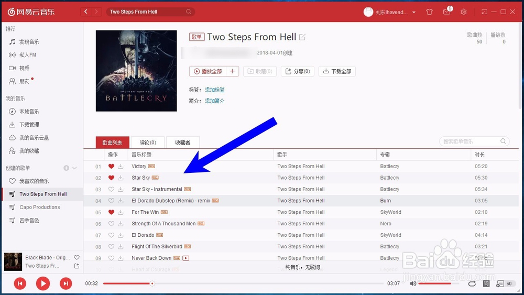Add all songs to queue with plus button
The height and width of the screenshot is (295, 524).
pyautogui.click(x=232, y=71)
